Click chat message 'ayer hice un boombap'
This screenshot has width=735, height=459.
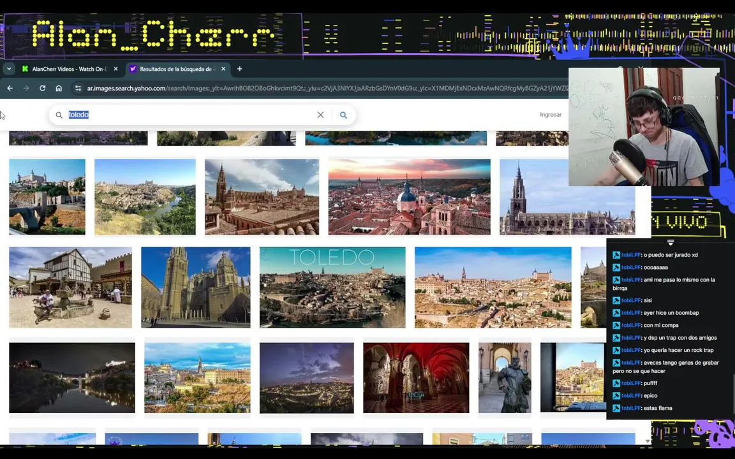point(671,313)
